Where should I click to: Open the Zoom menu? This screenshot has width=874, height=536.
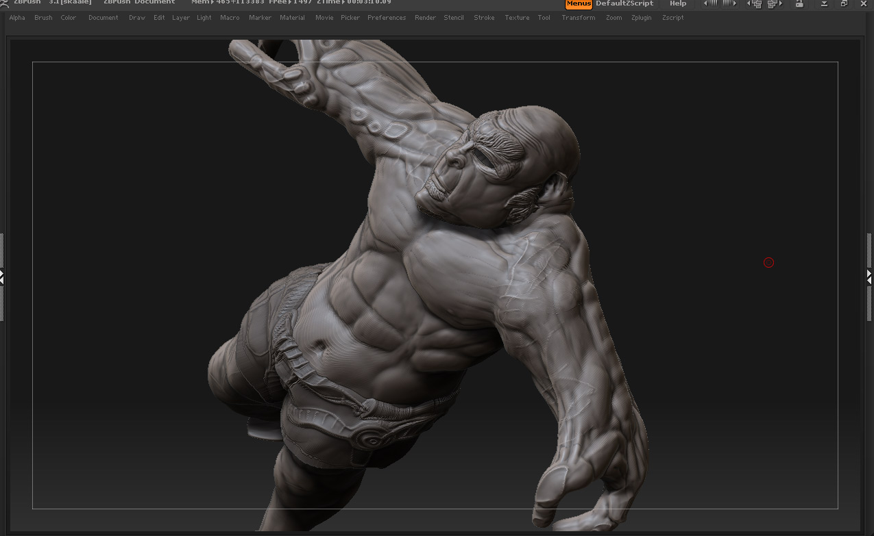coord(614,18)
